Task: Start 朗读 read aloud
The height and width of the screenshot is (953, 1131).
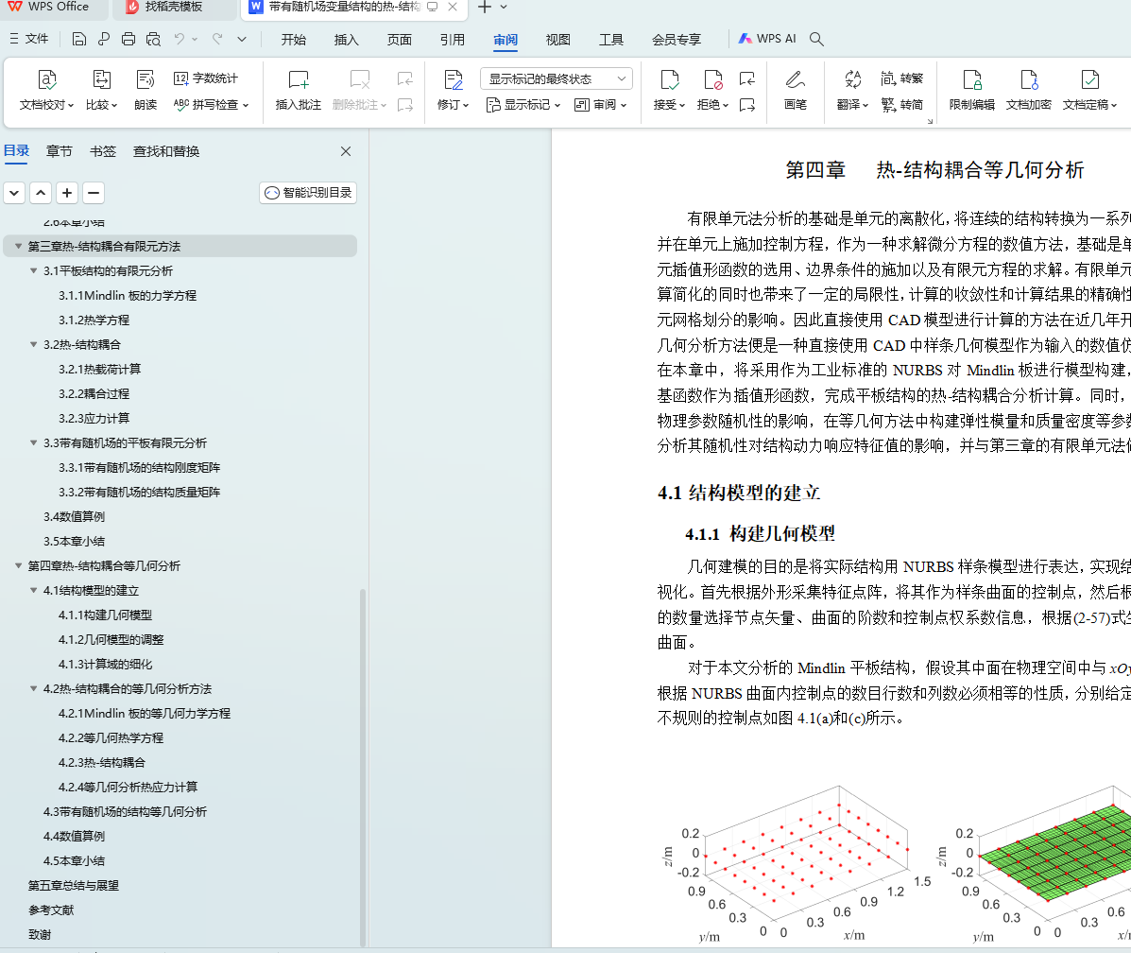Action: tap(145, 90)
